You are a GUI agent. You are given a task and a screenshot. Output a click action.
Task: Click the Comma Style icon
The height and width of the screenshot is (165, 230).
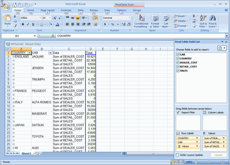coord(118,24)
